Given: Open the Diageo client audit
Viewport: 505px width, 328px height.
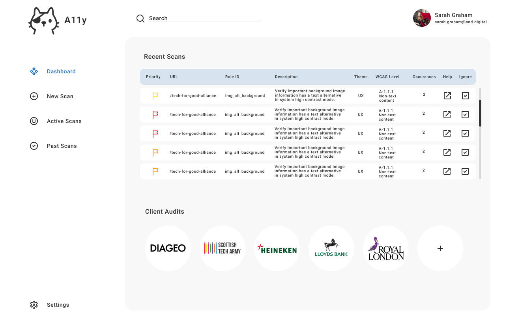Looking at the screenshot, I should [168, 248].
